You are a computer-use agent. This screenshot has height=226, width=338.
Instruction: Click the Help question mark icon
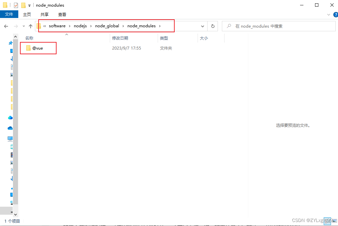coord(336,15)
